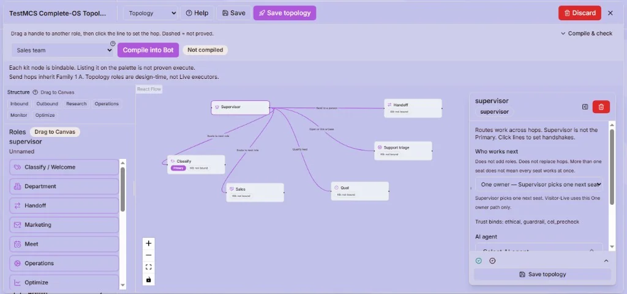Select the Sales node on canvas
Screen dimensions: 627x294
coord(255,193)
